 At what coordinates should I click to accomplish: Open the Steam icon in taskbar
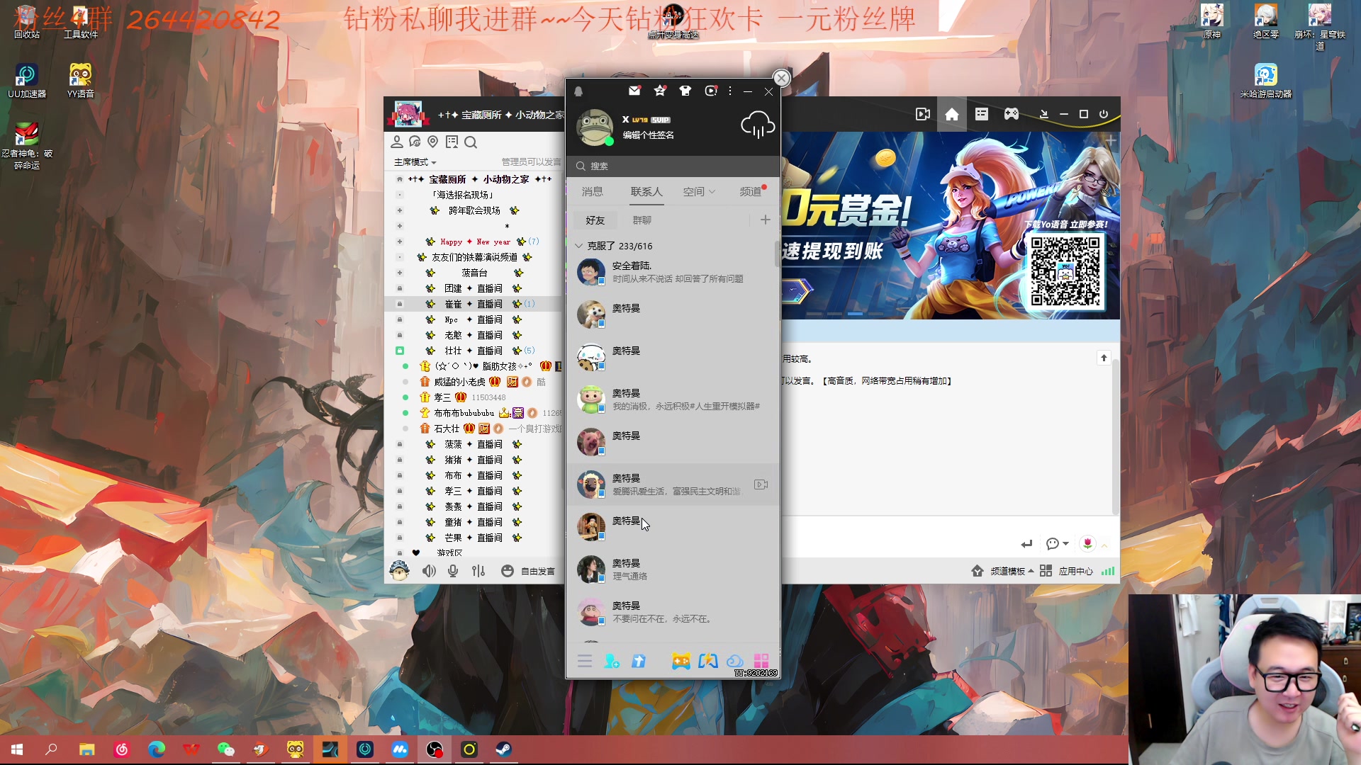[x=503, y=749]
